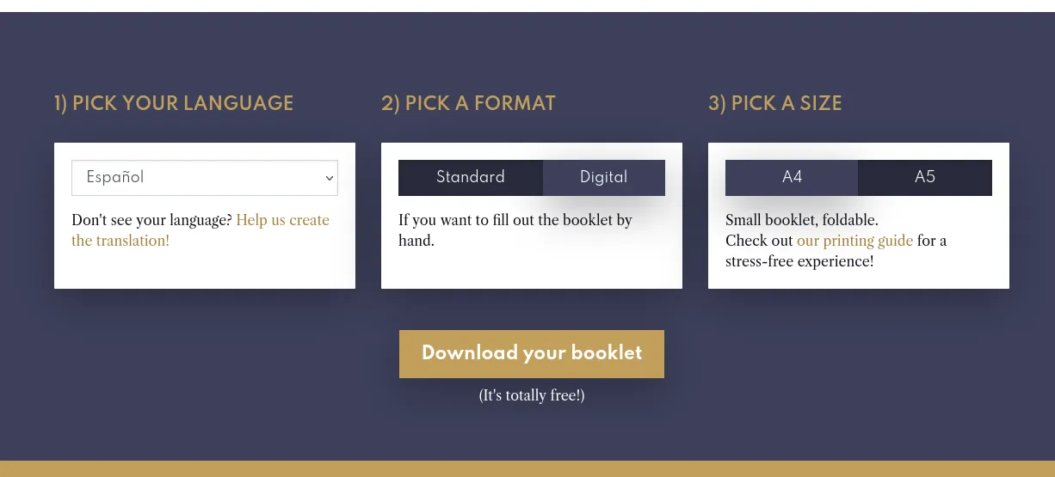Click the "stress-free experience!" text
Screen dimensions: 1055x477
(799, 262)
